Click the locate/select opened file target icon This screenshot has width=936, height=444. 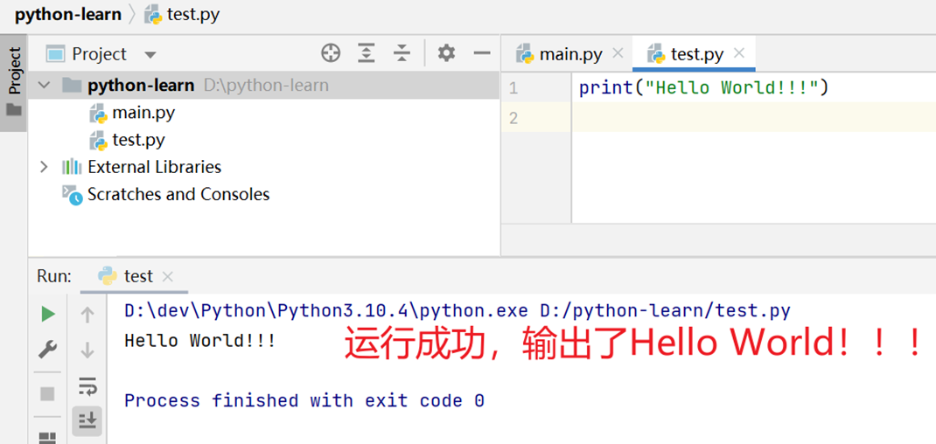tap(331, 53)
